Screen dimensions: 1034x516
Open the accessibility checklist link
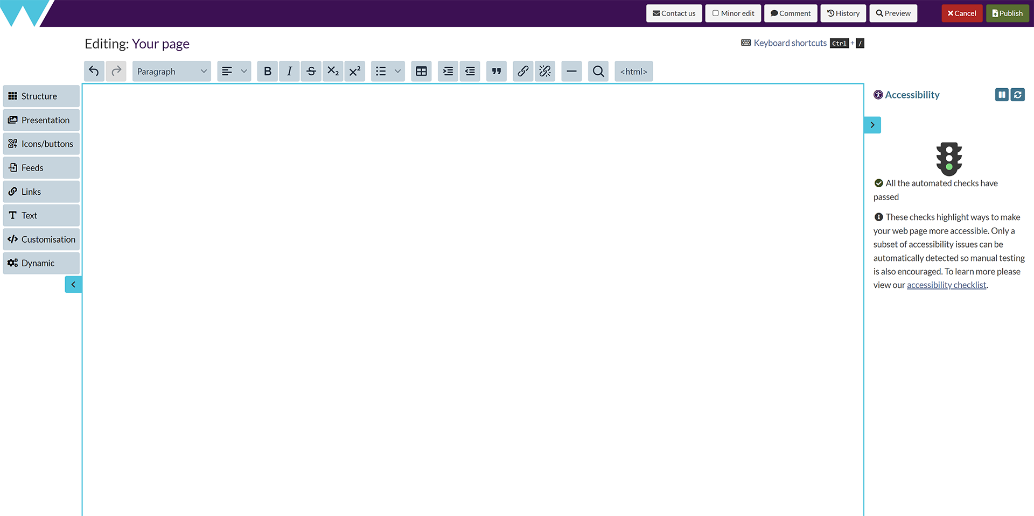click(x=946, y=285)
